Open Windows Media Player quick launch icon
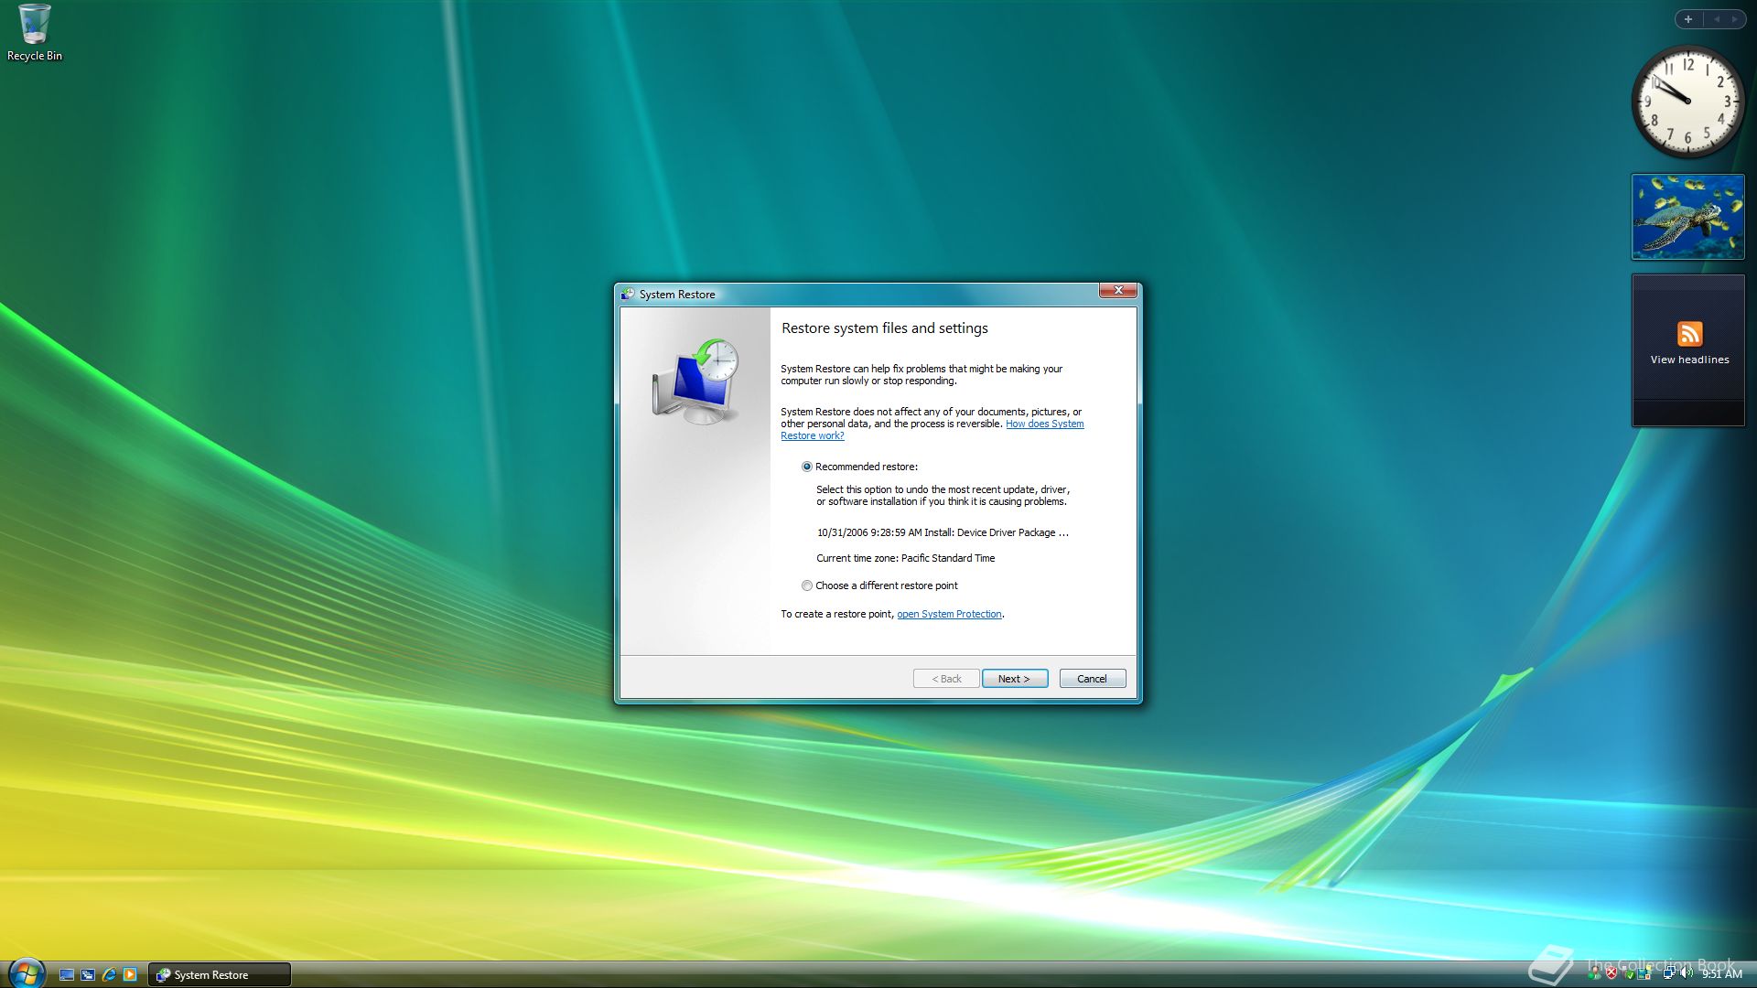Viewport: 1757px width, 988px height. coord(130,974)
